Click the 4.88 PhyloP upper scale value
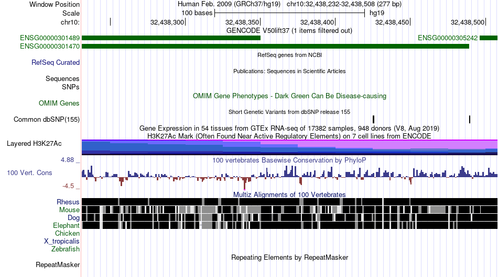The width and height of the screenshot is (498, 277). [67, 160]
